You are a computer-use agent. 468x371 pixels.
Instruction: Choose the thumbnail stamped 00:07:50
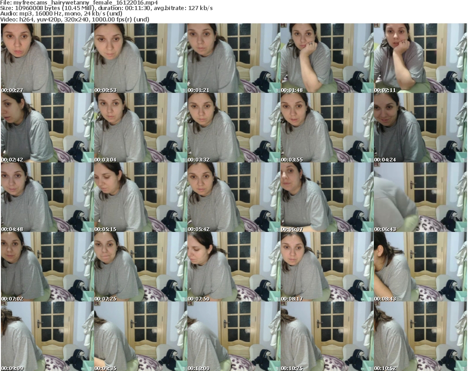point(234,267)
